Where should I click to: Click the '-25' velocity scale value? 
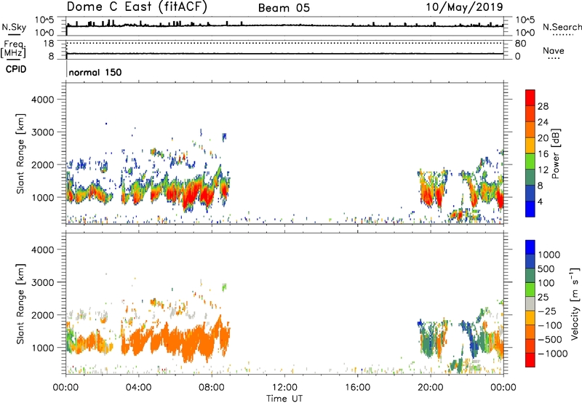pyautogui.click(x=547, y=311)
